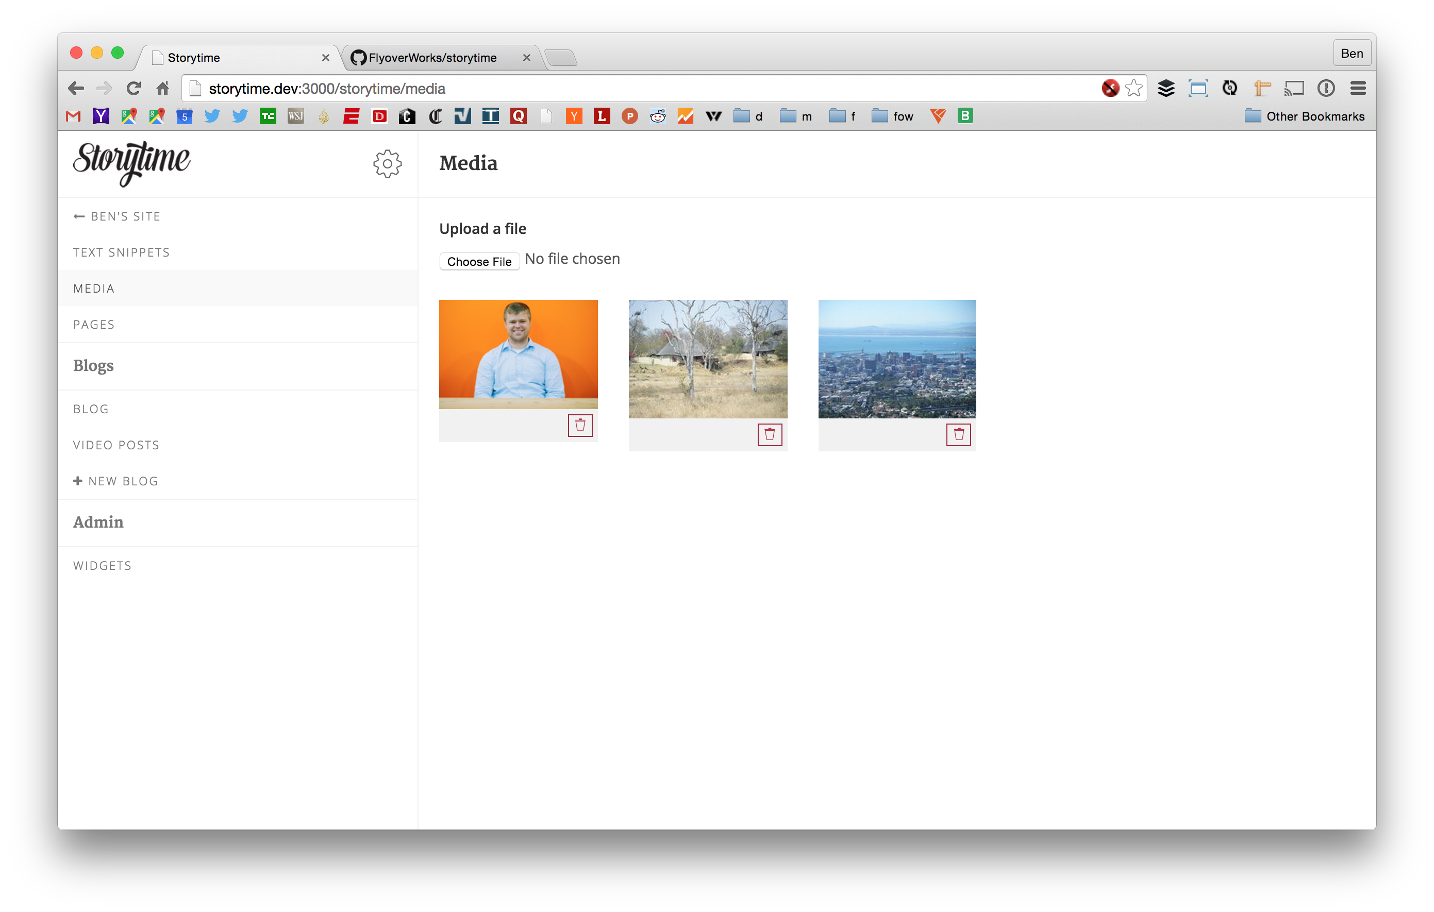Delete the orange portrait image
The width and height of the screenshot is (1434, 912).
click(579, 426)
